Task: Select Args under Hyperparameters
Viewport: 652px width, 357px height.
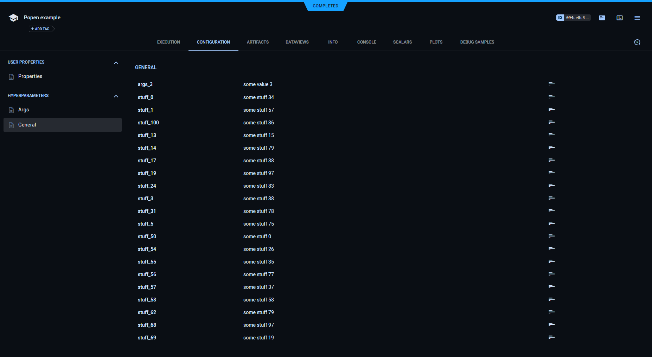Action: pyautogui.click(x=24, y=110)
